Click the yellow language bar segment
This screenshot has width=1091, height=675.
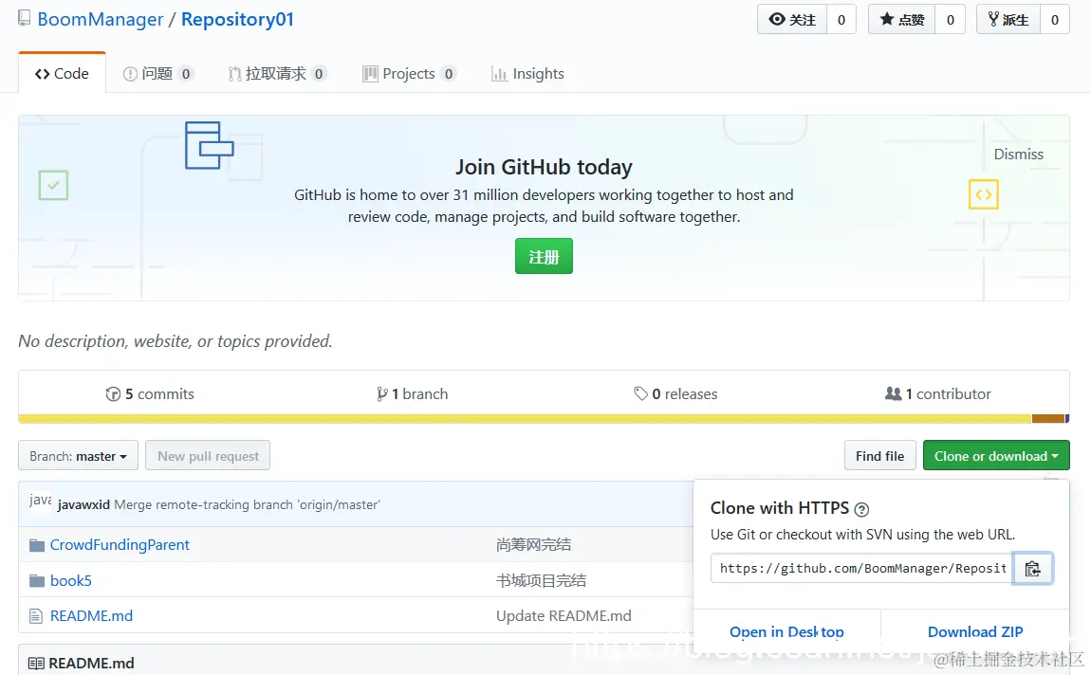coord(525,418)
